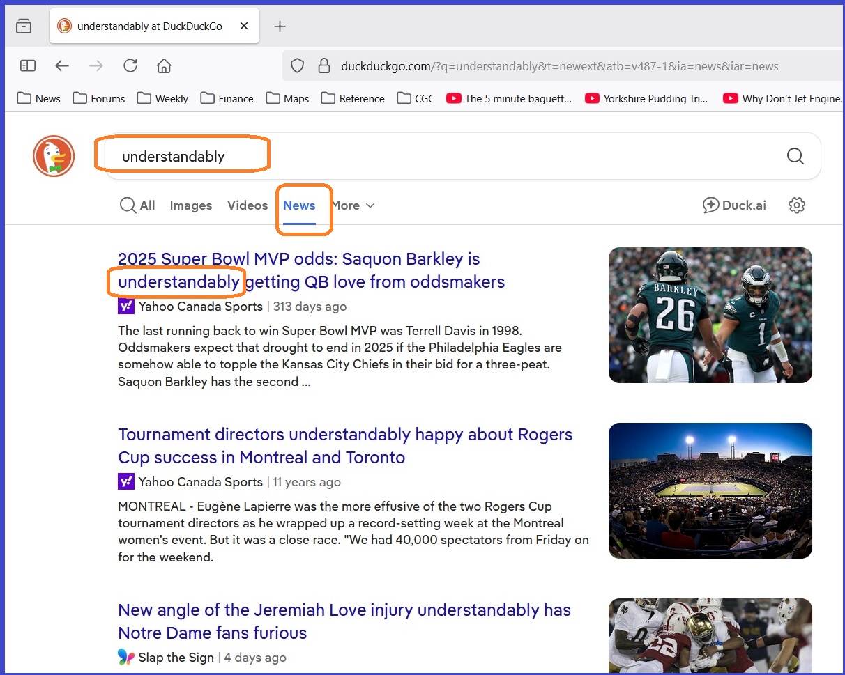Open the Rogers Cup tournament directors article
The image size is (845, 675).
pyautogui.click(x=345, y=446)
